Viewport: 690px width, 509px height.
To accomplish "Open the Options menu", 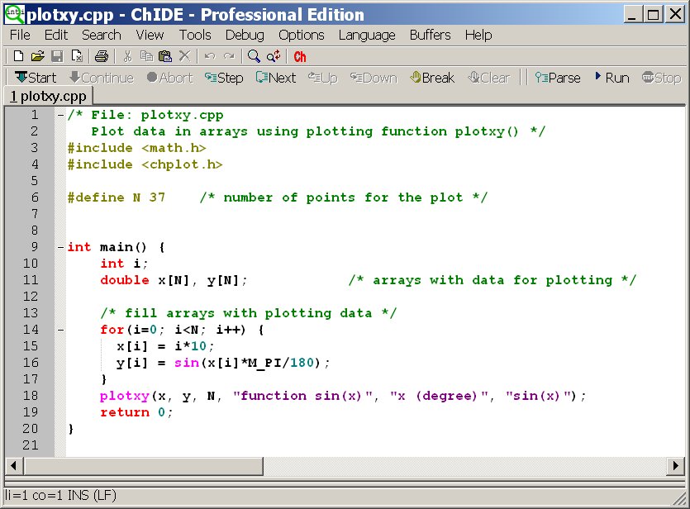I will pyautogui.click(x=301, y=35).
